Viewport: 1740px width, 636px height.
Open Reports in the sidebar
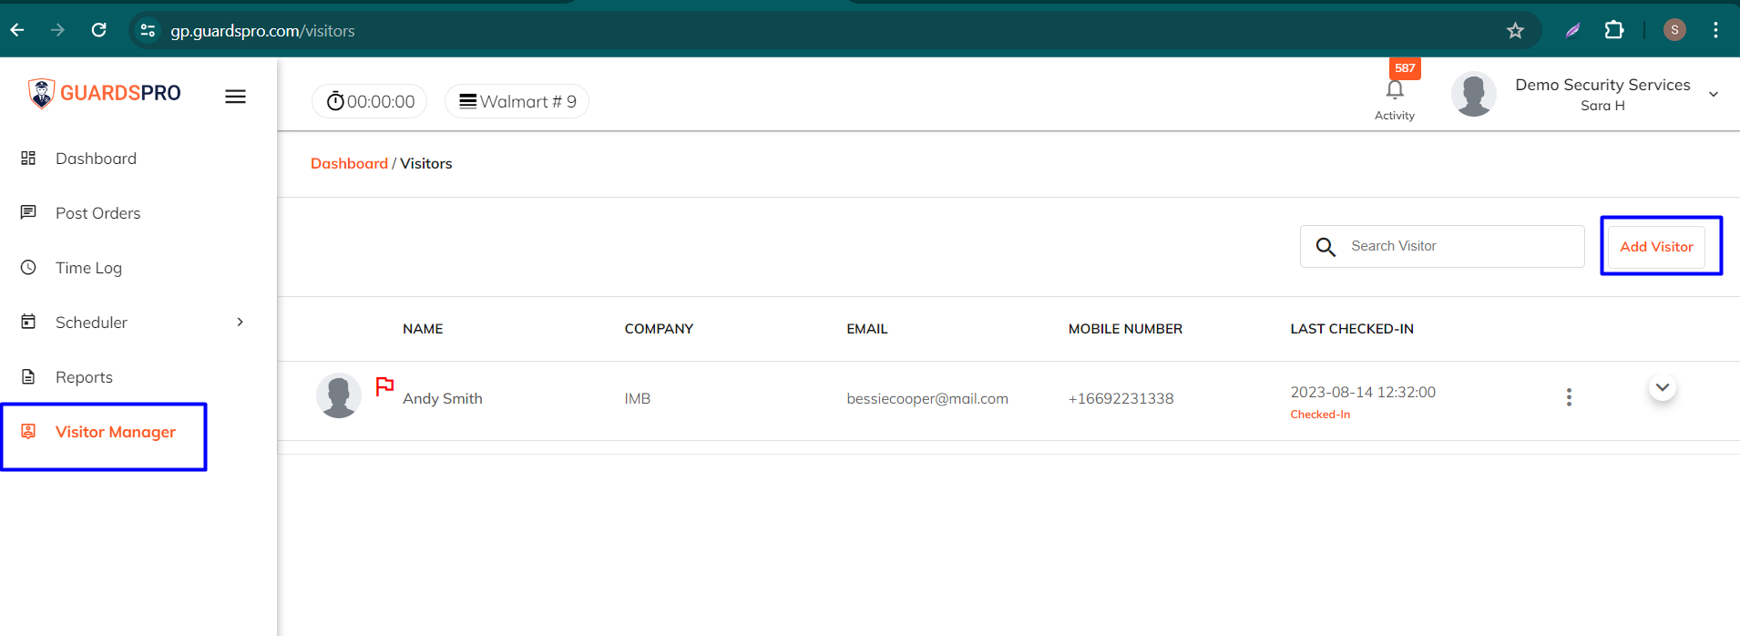tap(84, 377)
